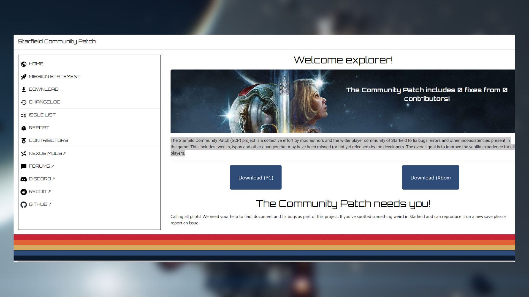The image size is (529, 297).
Task: Open the GITHUB external link
Action: tap(40, 204)
